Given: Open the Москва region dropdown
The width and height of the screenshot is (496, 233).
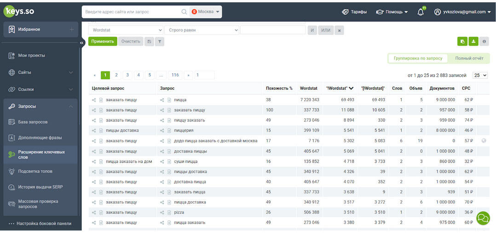Looking at the screenshot, I should (206, 12).
